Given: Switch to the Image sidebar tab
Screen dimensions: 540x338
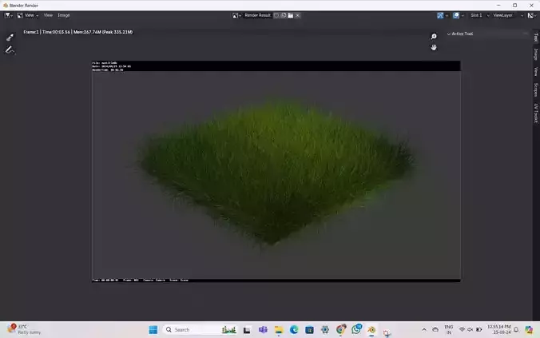Looking at the screenshot, I should (536, 54).
